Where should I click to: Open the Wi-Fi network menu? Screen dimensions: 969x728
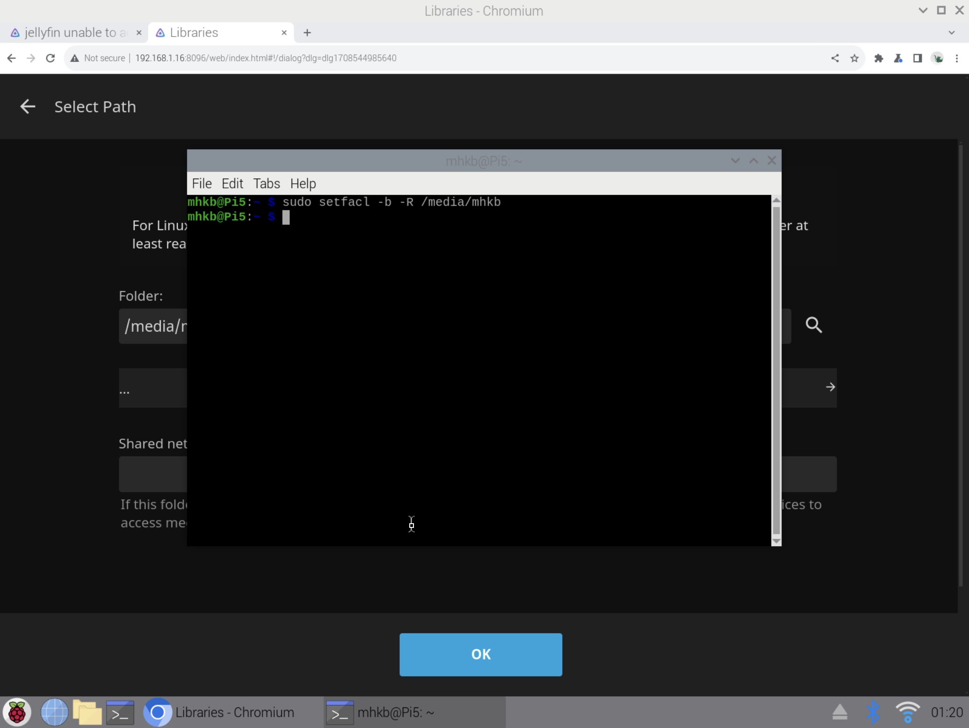907,712
